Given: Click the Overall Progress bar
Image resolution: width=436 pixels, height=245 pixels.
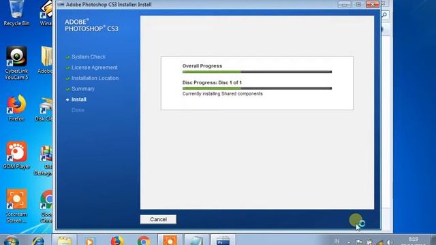Looking at the screenshot, I should tap(257, 72).
